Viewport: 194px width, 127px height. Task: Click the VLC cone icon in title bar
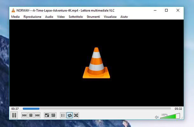point(13,10)
